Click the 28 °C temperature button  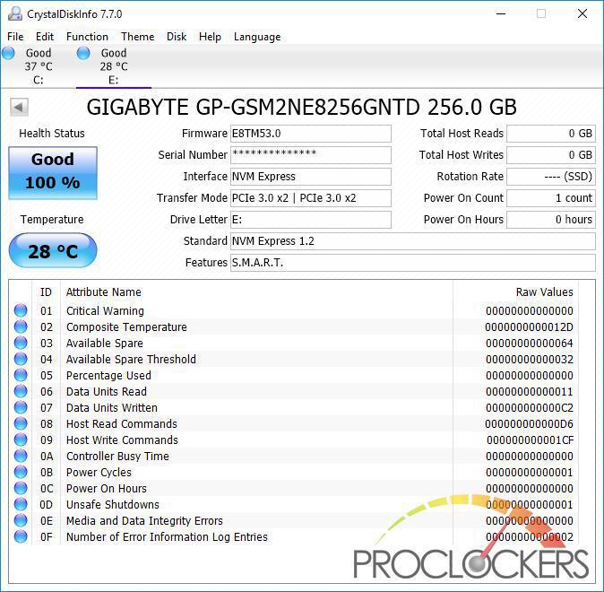(x=53, y=250)
